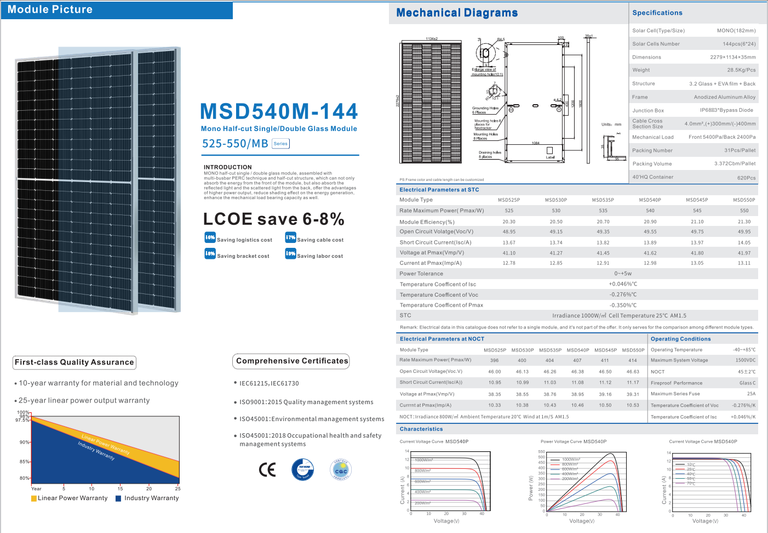The height and width of the screenshot is (533, 768).
Task: Click the Weight value '28.5Kg/Pcs'
Action: 741,70
